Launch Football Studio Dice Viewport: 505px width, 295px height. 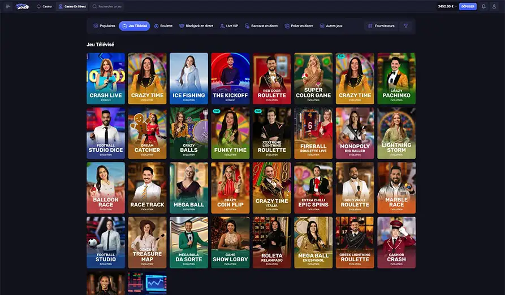point(106,133)
